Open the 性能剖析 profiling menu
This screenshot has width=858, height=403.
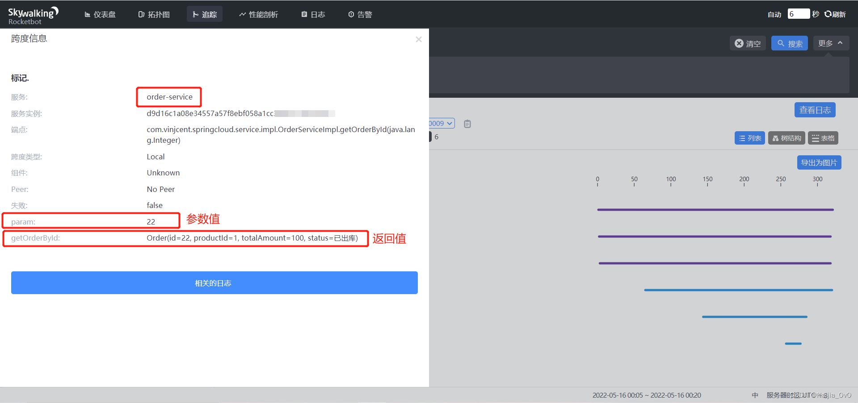[x=259, y=14]
